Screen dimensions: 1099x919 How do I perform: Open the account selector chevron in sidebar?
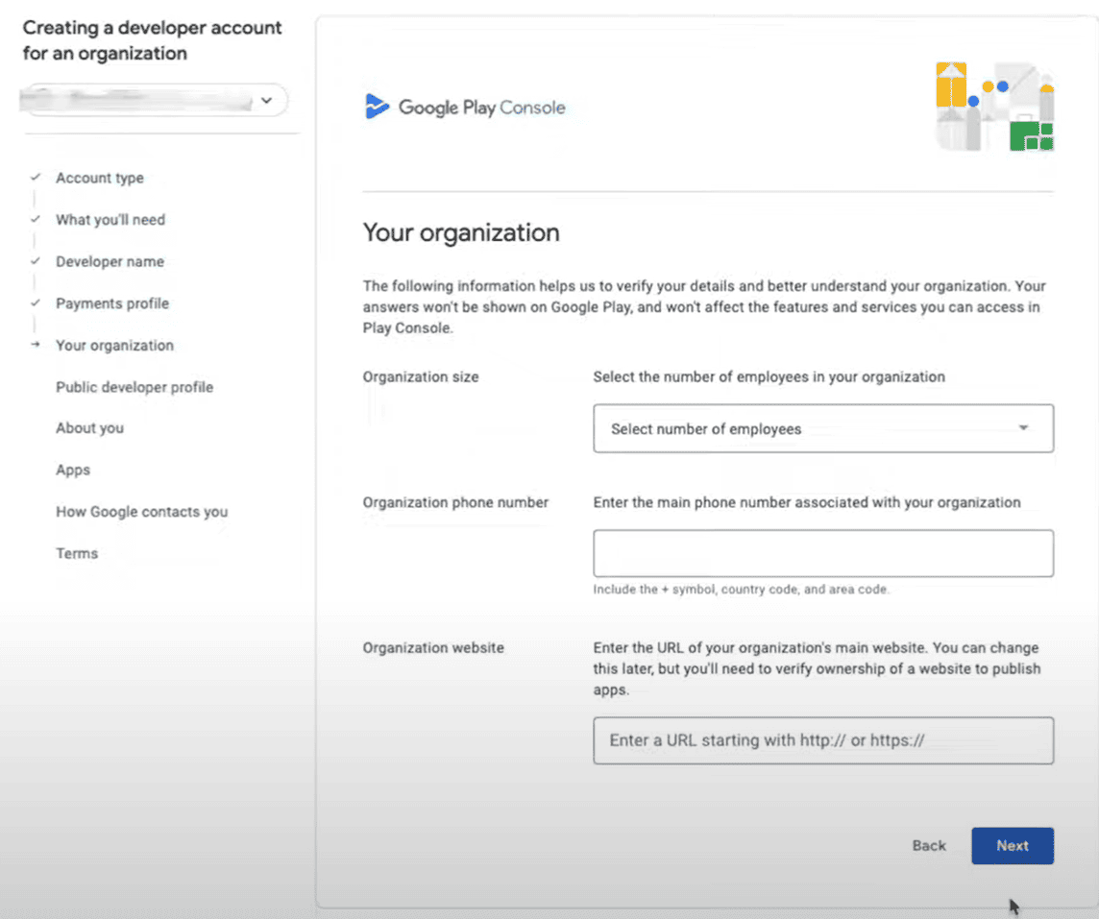pyautogui.click(x=267, y=101)
